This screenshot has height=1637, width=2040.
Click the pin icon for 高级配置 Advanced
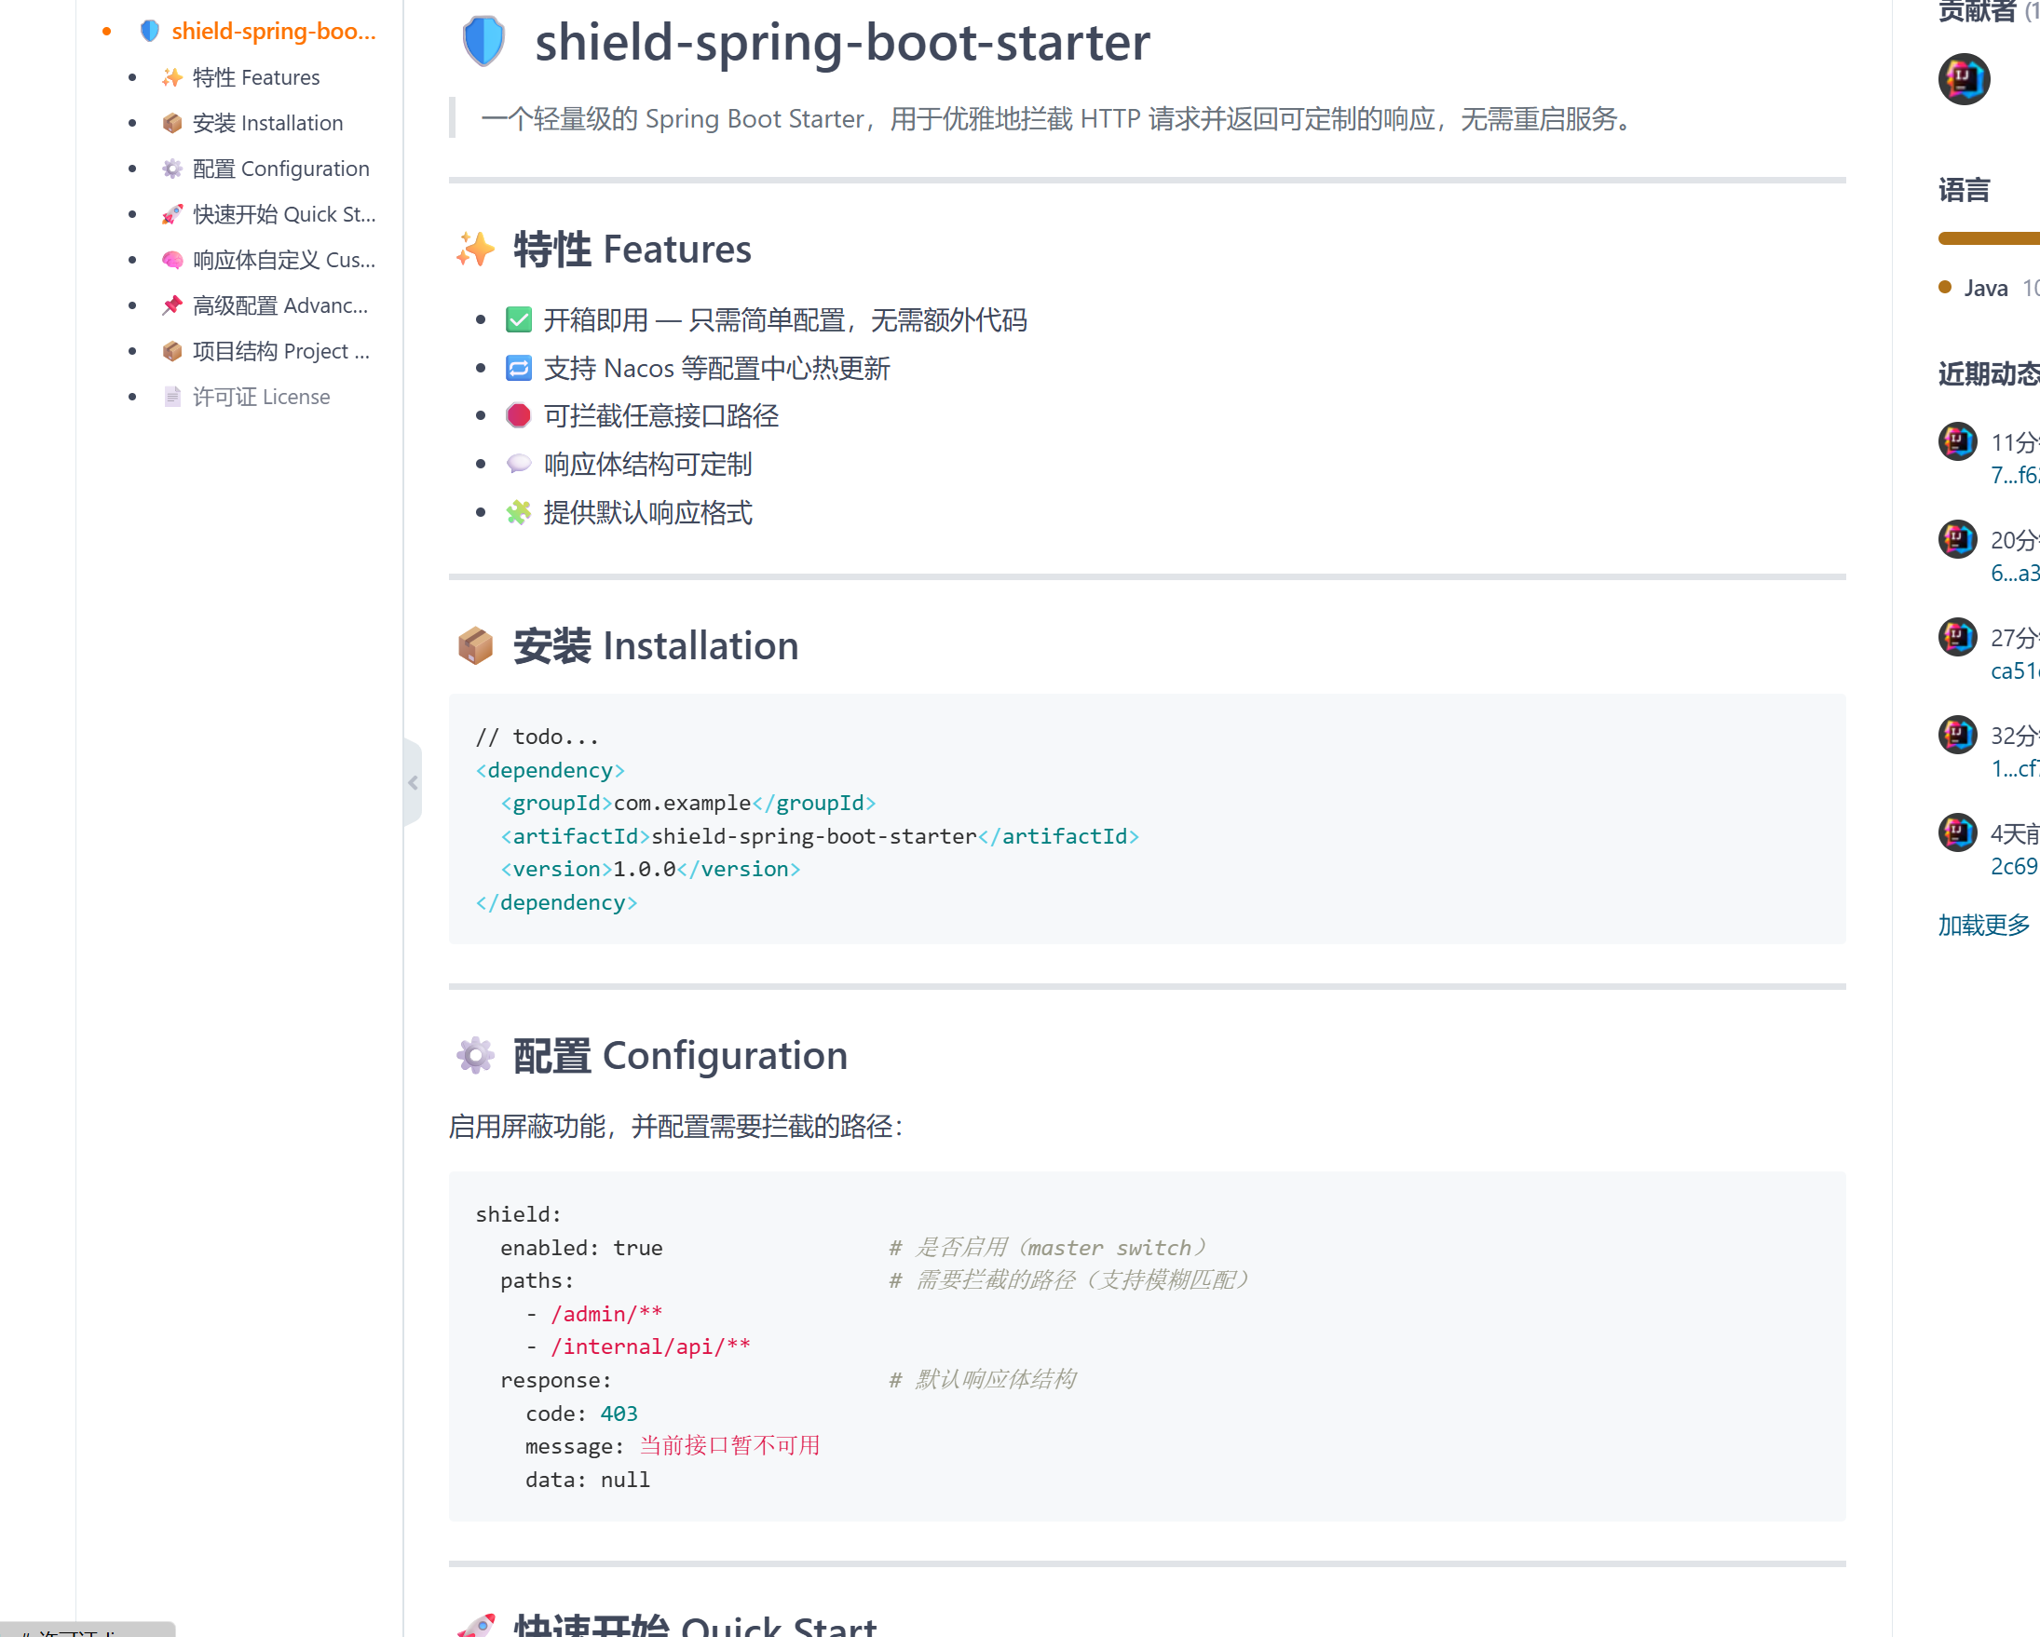[x=171, y=304]
